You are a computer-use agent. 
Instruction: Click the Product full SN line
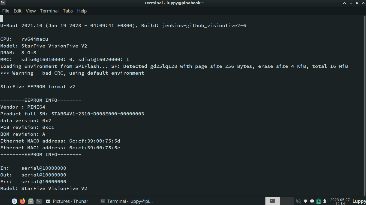tap(72, 114)
